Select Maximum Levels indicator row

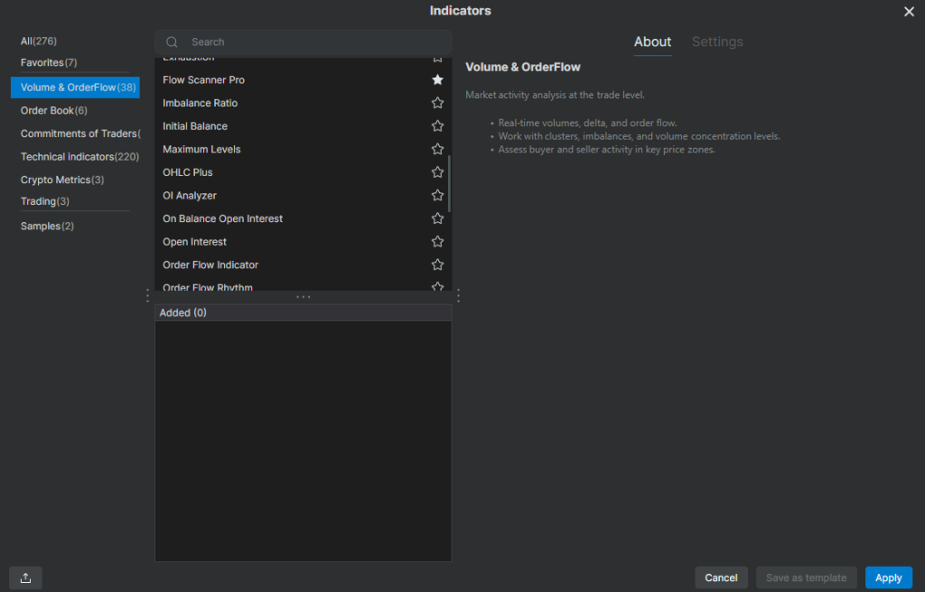click(302, 149)
